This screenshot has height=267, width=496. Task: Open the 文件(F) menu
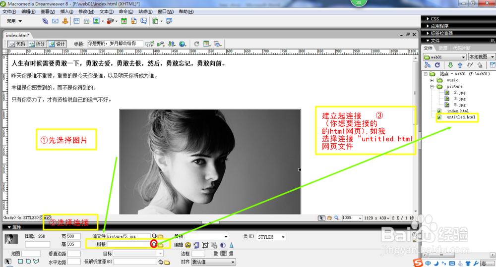tap(9, 12)
